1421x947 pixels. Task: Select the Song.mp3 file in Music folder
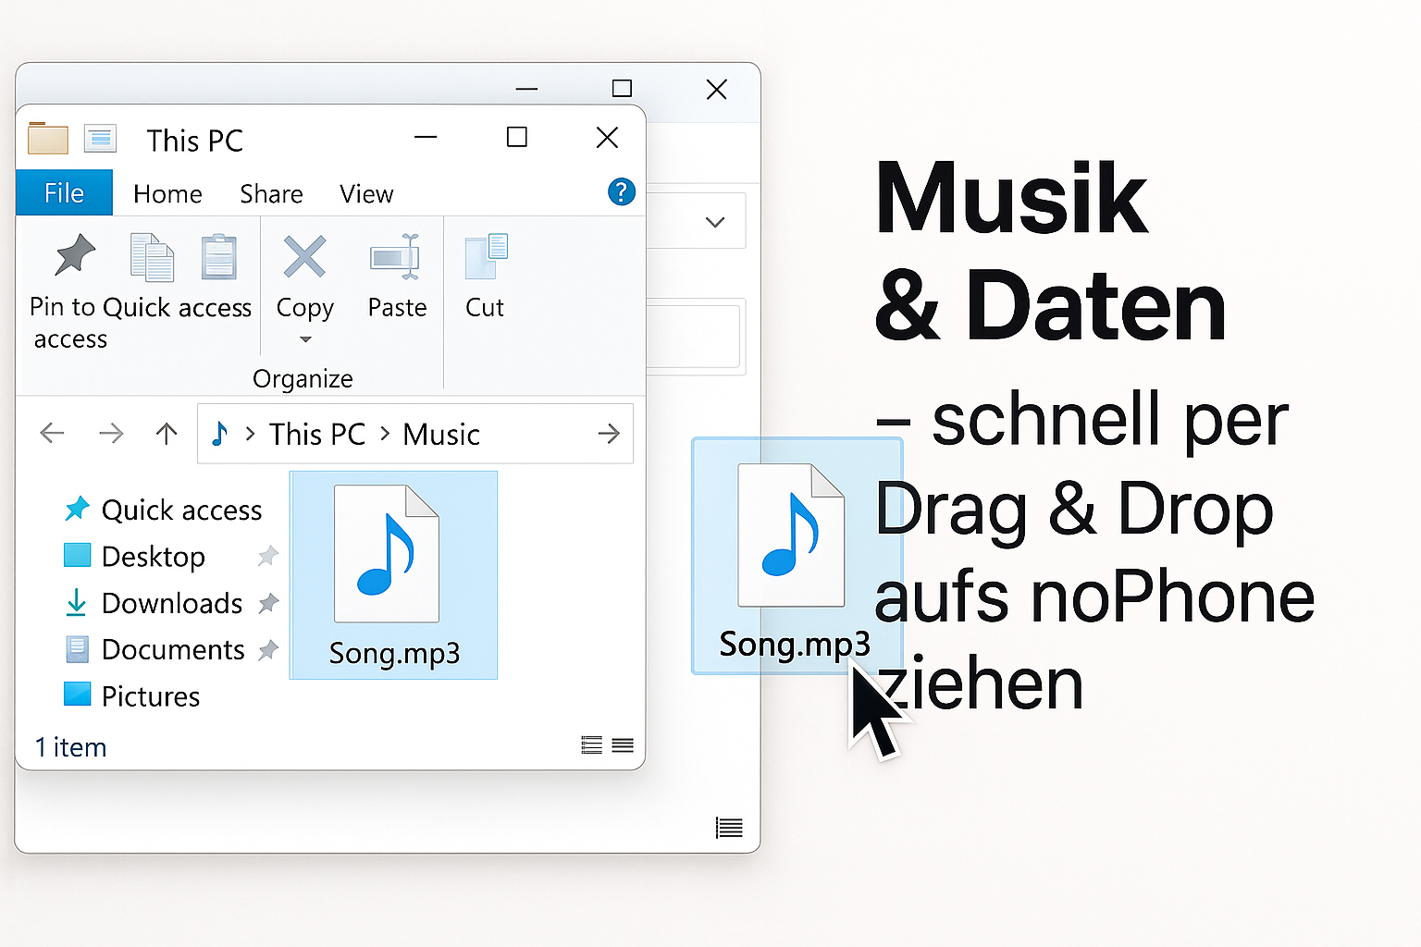[x=393, y=575]
